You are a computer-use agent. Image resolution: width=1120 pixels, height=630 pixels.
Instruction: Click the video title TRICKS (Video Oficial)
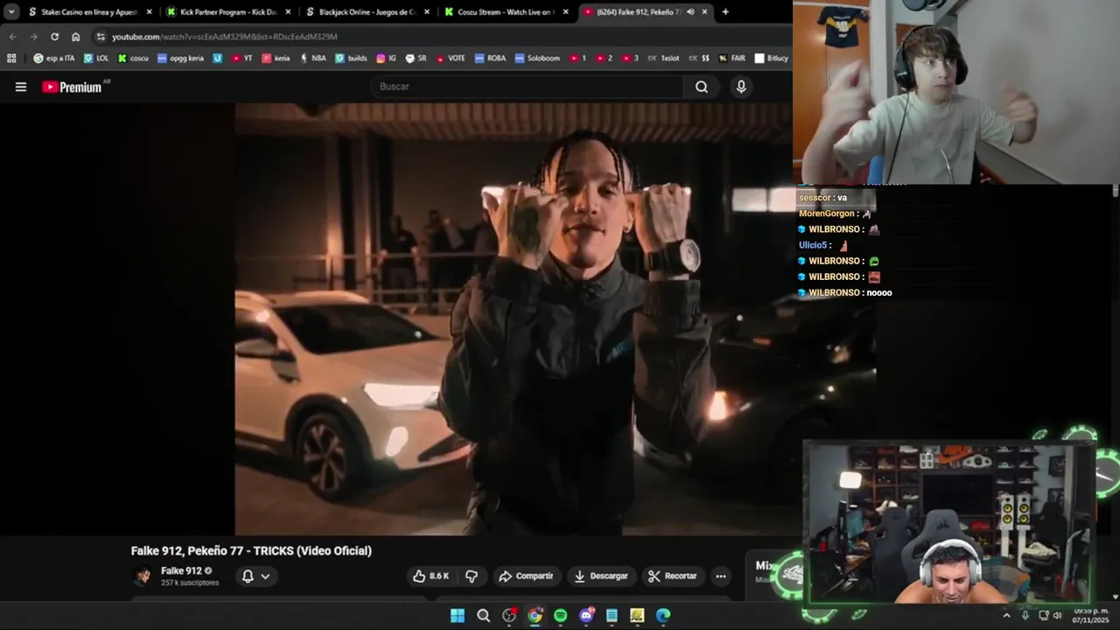tap(311, 550)
